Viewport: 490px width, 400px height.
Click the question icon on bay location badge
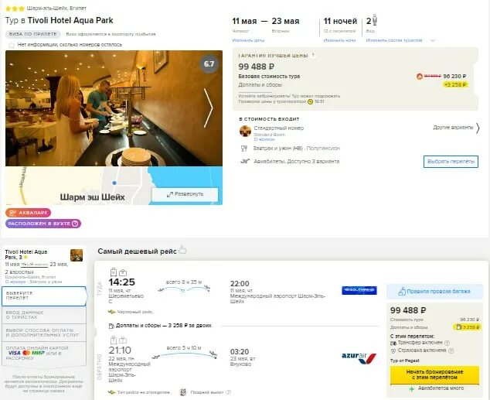click(75, 224)
